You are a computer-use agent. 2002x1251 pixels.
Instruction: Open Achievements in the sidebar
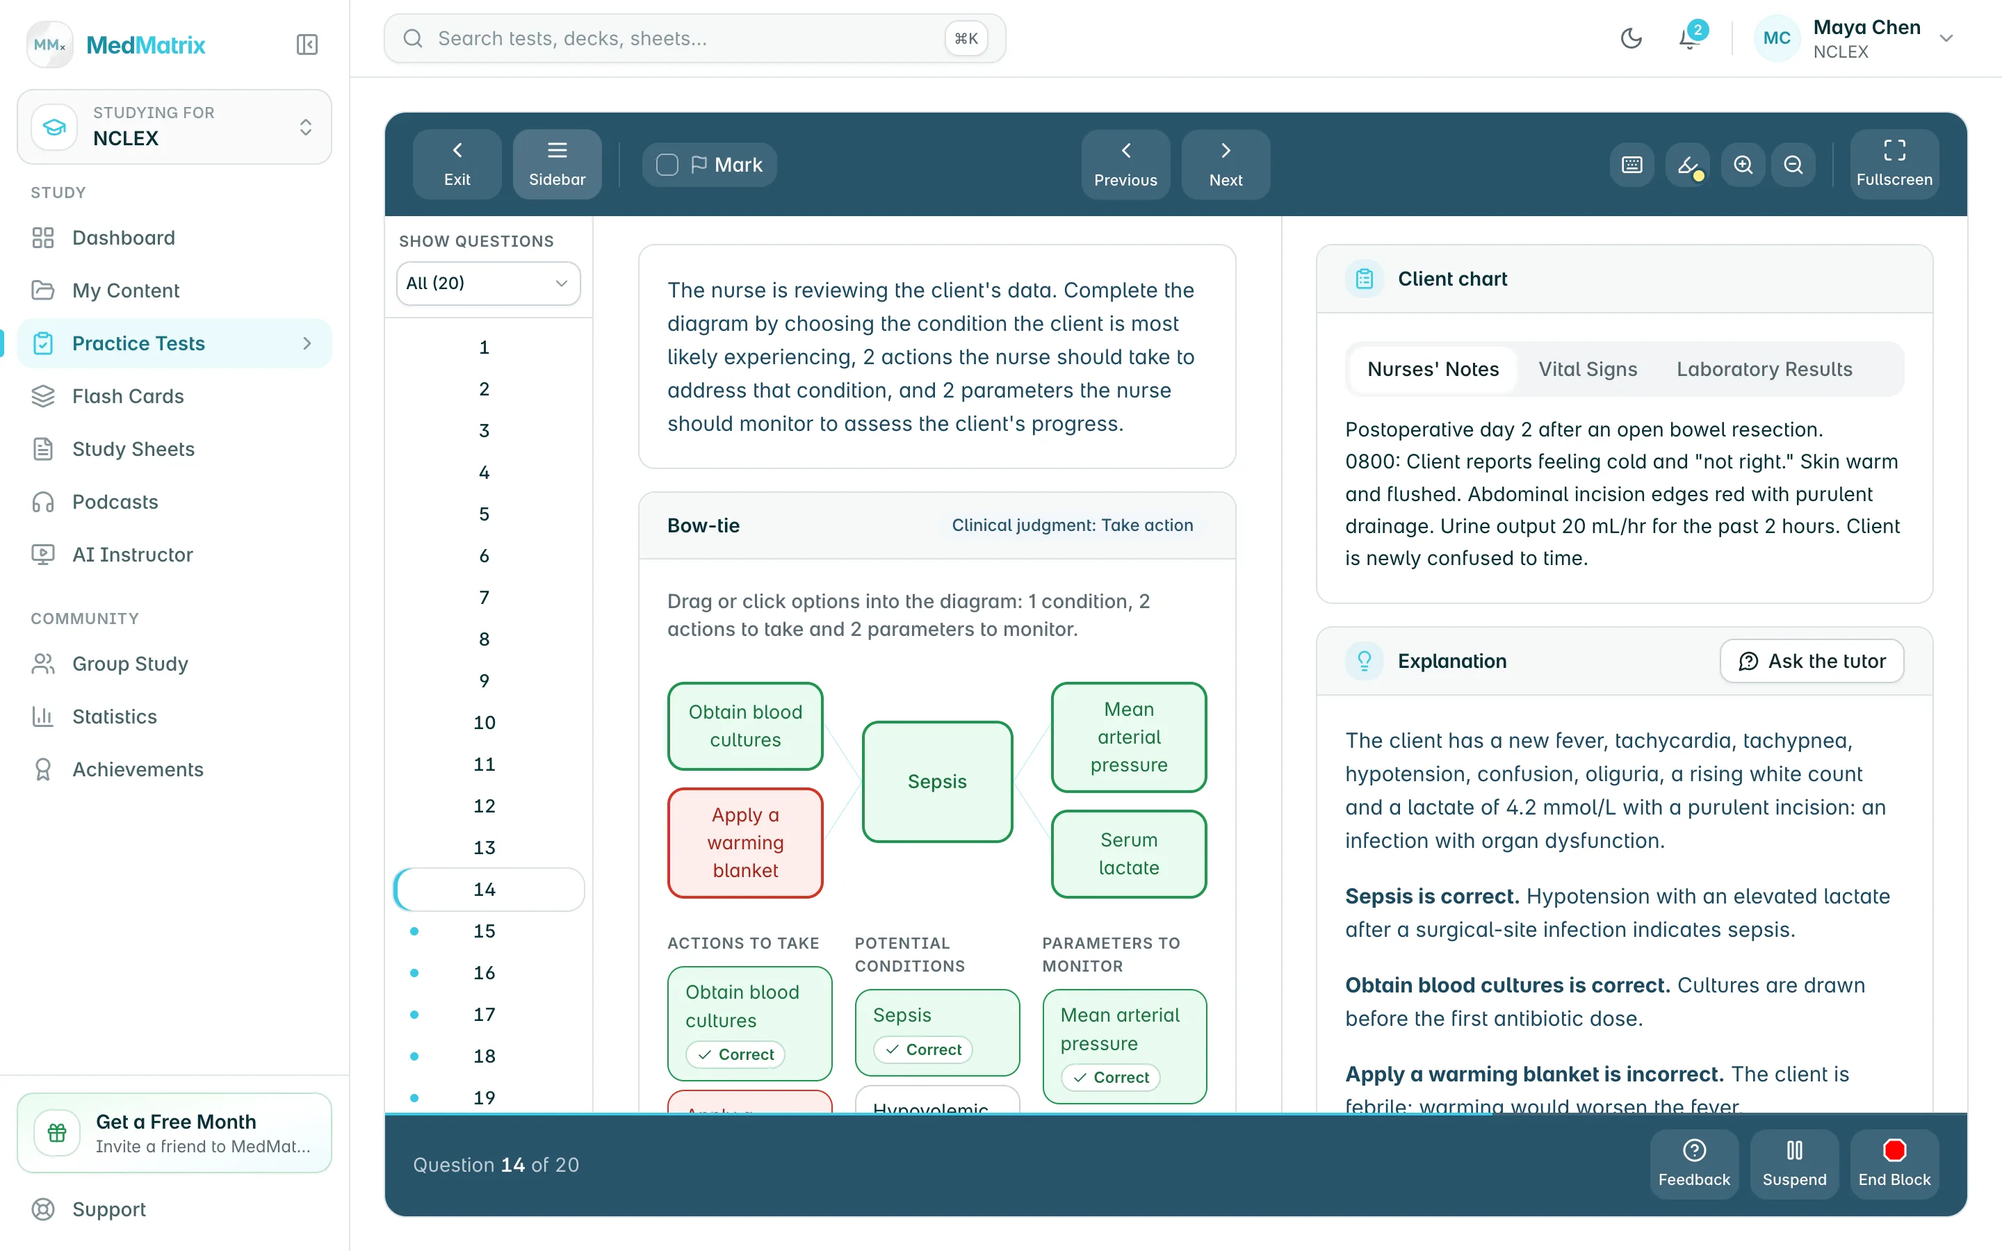tap(174, 769)
